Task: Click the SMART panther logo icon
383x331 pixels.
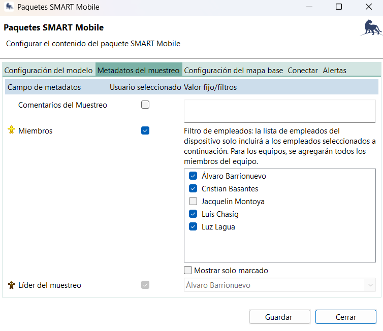Action: coord(371,28)
